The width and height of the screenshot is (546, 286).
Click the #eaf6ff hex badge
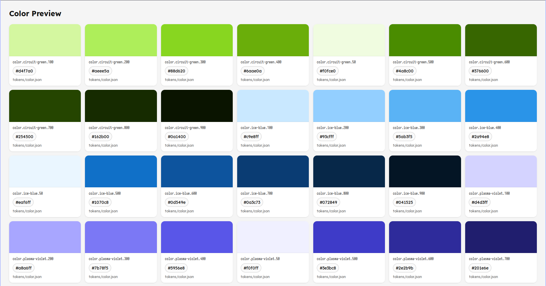tap(23, 202)
